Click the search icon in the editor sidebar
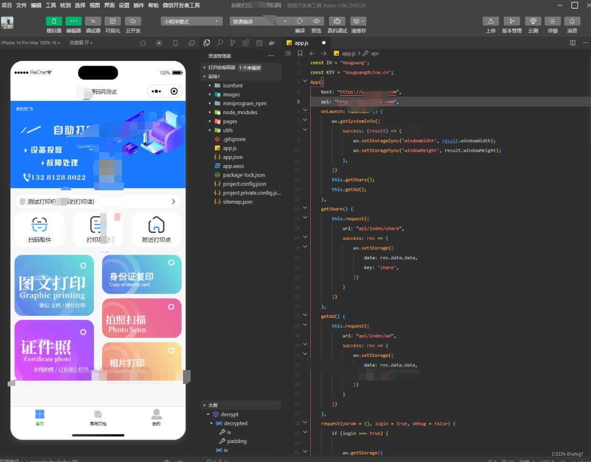Screen dimensions: 591x462 (x=220, y=43)
